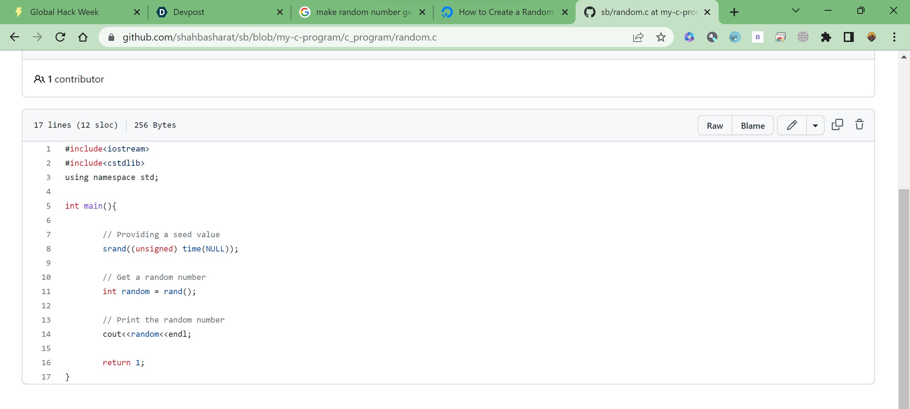Click the GitHub URL address field
910x409 pixels.
[x=279, y=37]
